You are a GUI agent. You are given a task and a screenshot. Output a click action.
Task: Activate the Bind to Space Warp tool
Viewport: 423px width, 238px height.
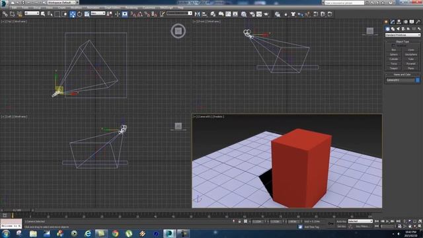click(19, 14)
